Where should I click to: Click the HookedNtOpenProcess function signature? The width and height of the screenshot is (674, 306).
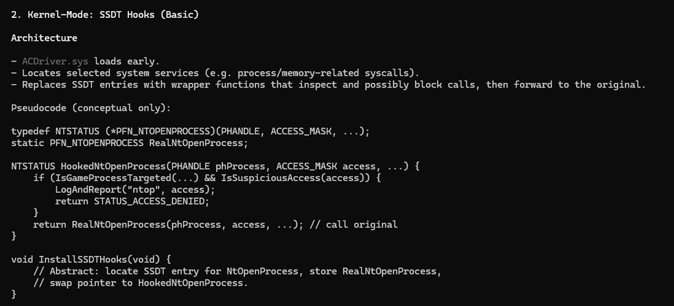[215, 166]
